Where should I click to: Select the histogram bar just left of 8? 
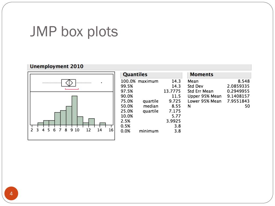(63, 117)
